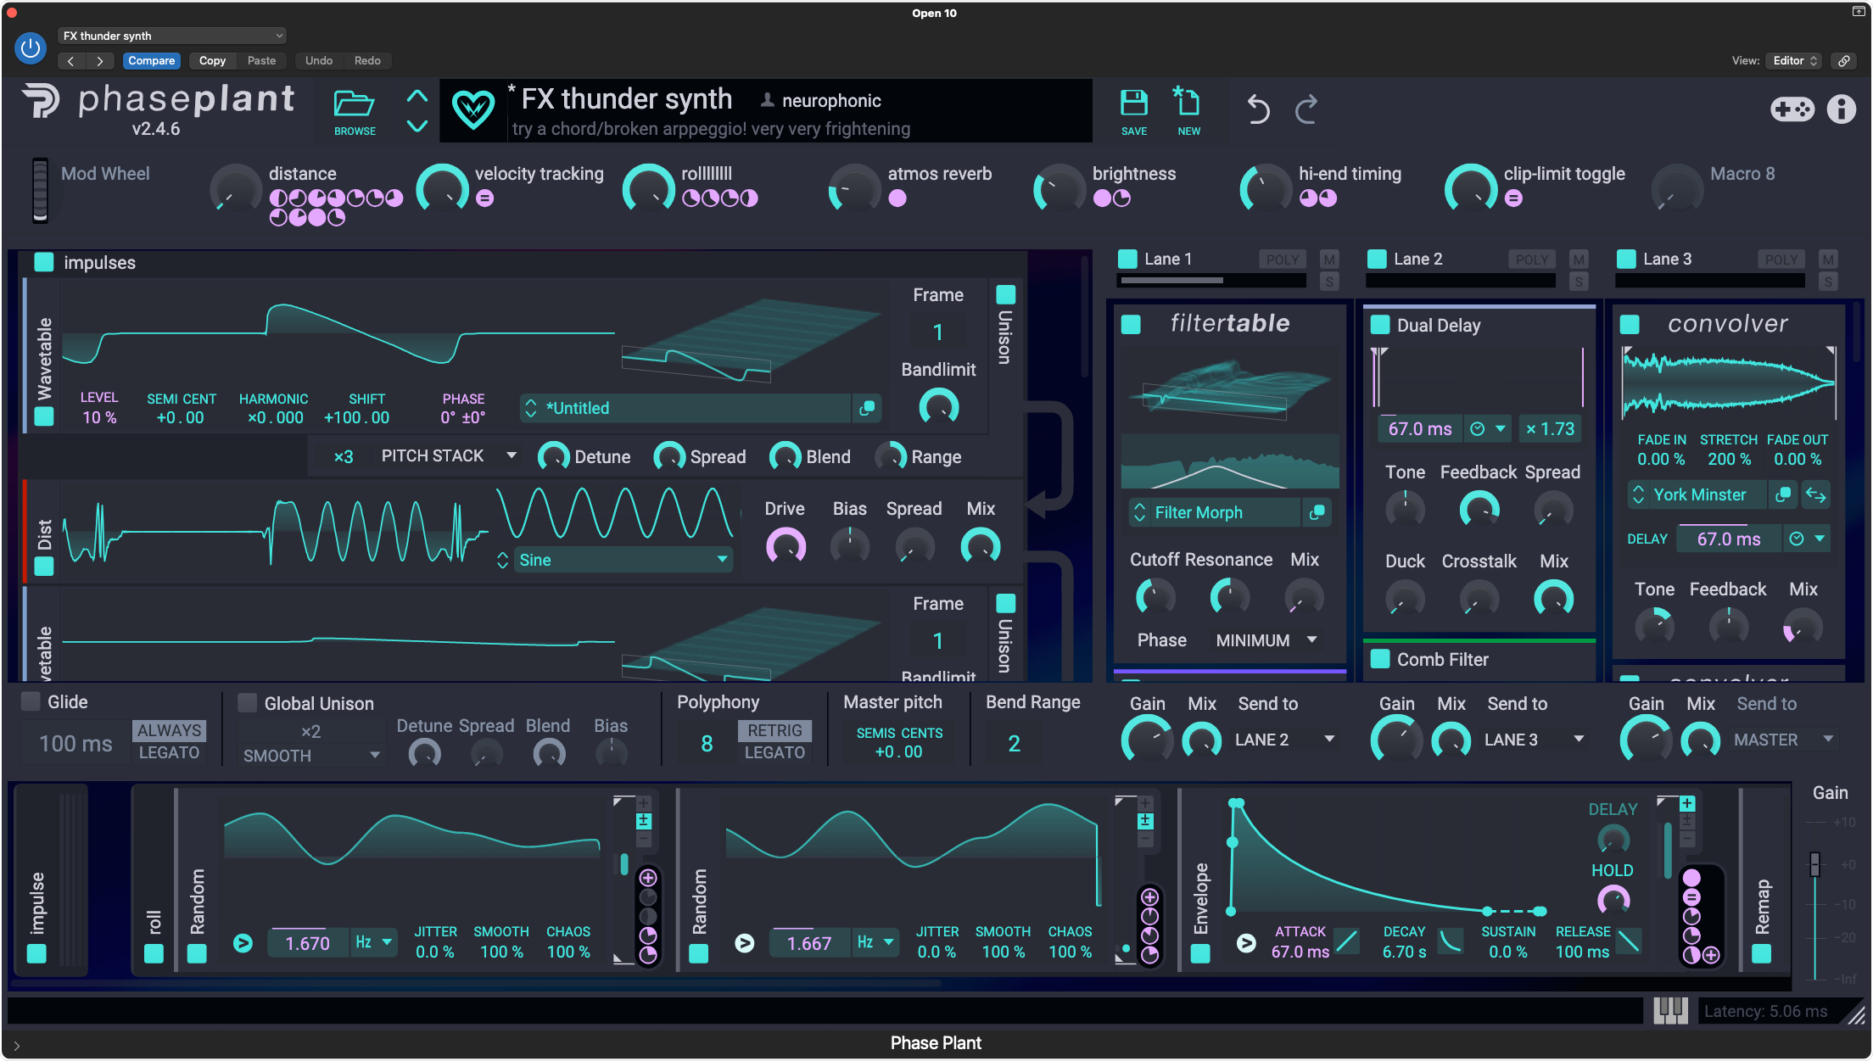The width and height of the screenshot is (1873, 1061).
Task: Click the ATTACK curve shape icon
Action: click(x=1346, y=941)
